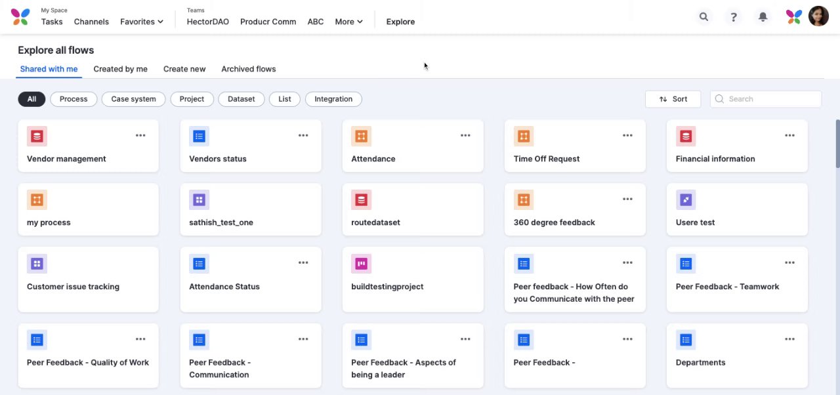The image size is (840, 395).
Task: Open the help question mark icon
Action: coord(734,17)
